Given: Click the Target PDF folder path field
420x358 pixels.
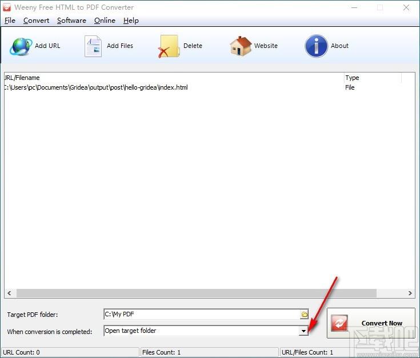Looking at the screenshot, I should 202,314.
